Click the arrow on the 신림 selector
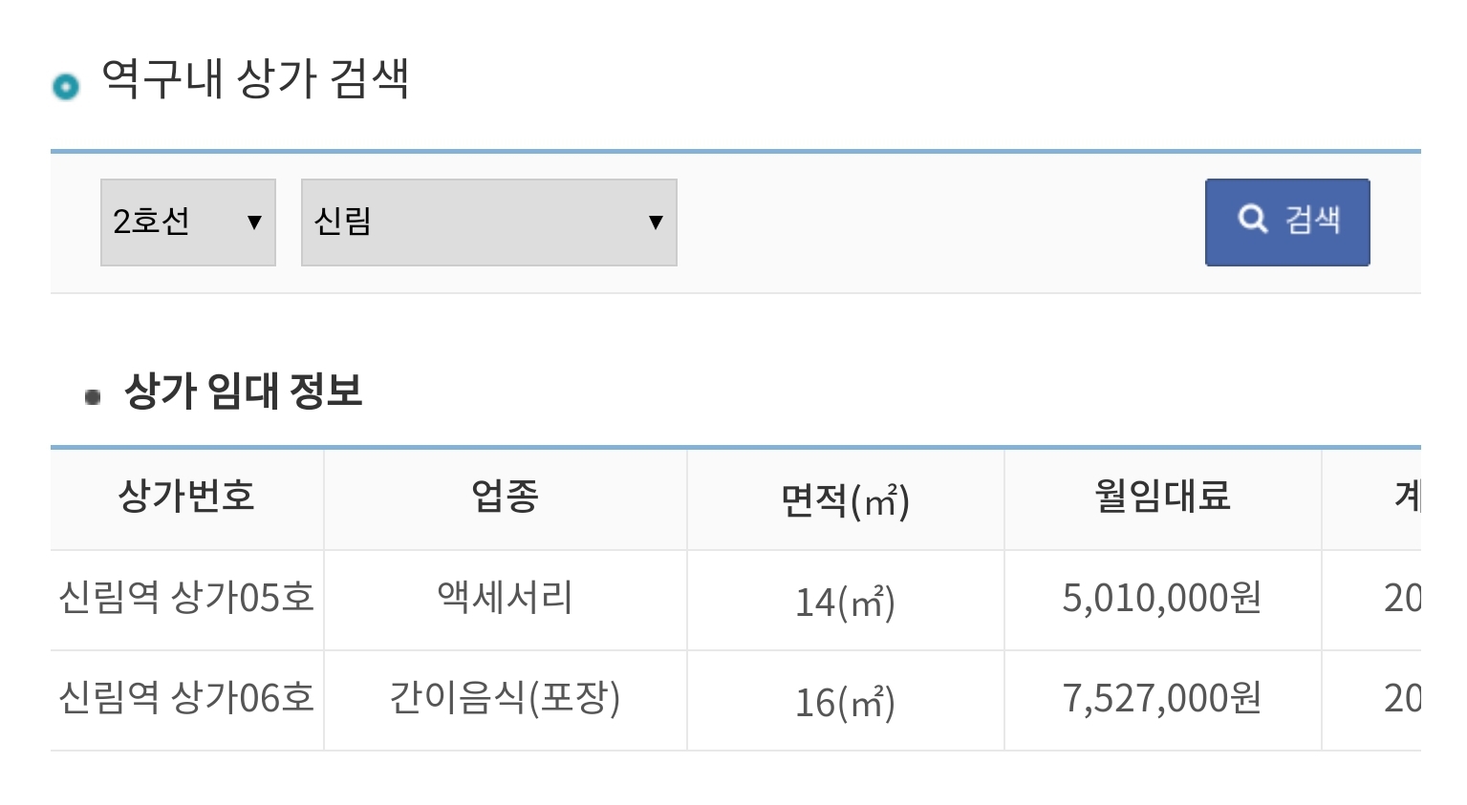 click(x=656, y=222)
